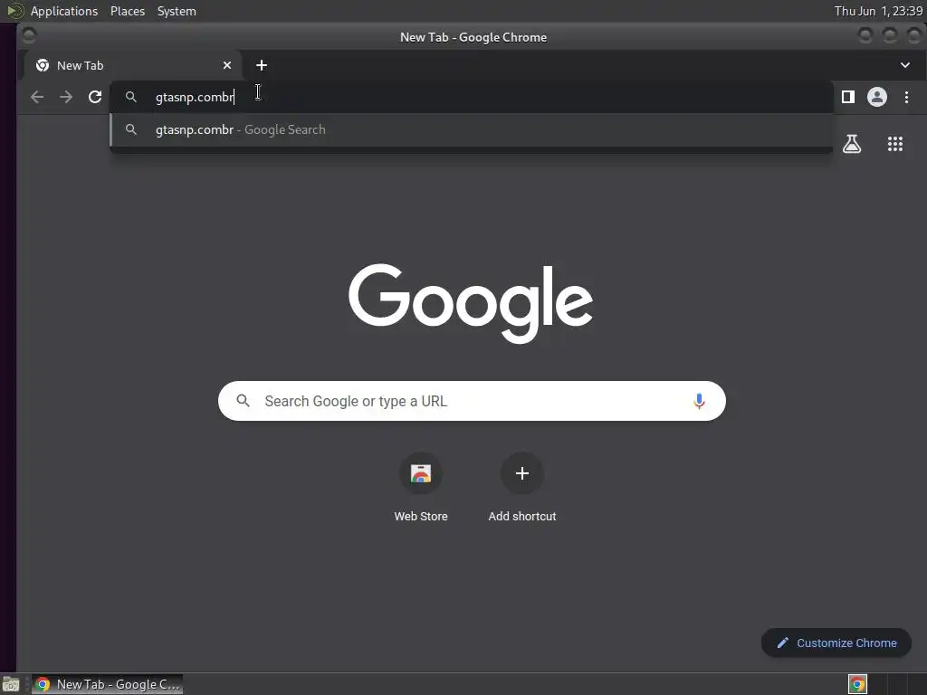This screenshot has height=695, width=927.
Task: Open the Chrome profile avatar
Action: pyautogui.click(x=876, y=97)
